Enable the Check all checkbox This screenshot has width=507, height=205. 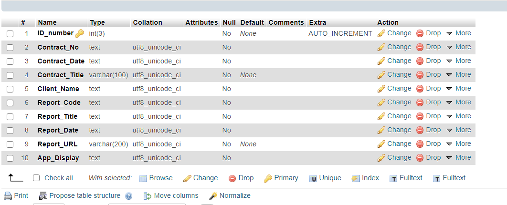[37, 178]
